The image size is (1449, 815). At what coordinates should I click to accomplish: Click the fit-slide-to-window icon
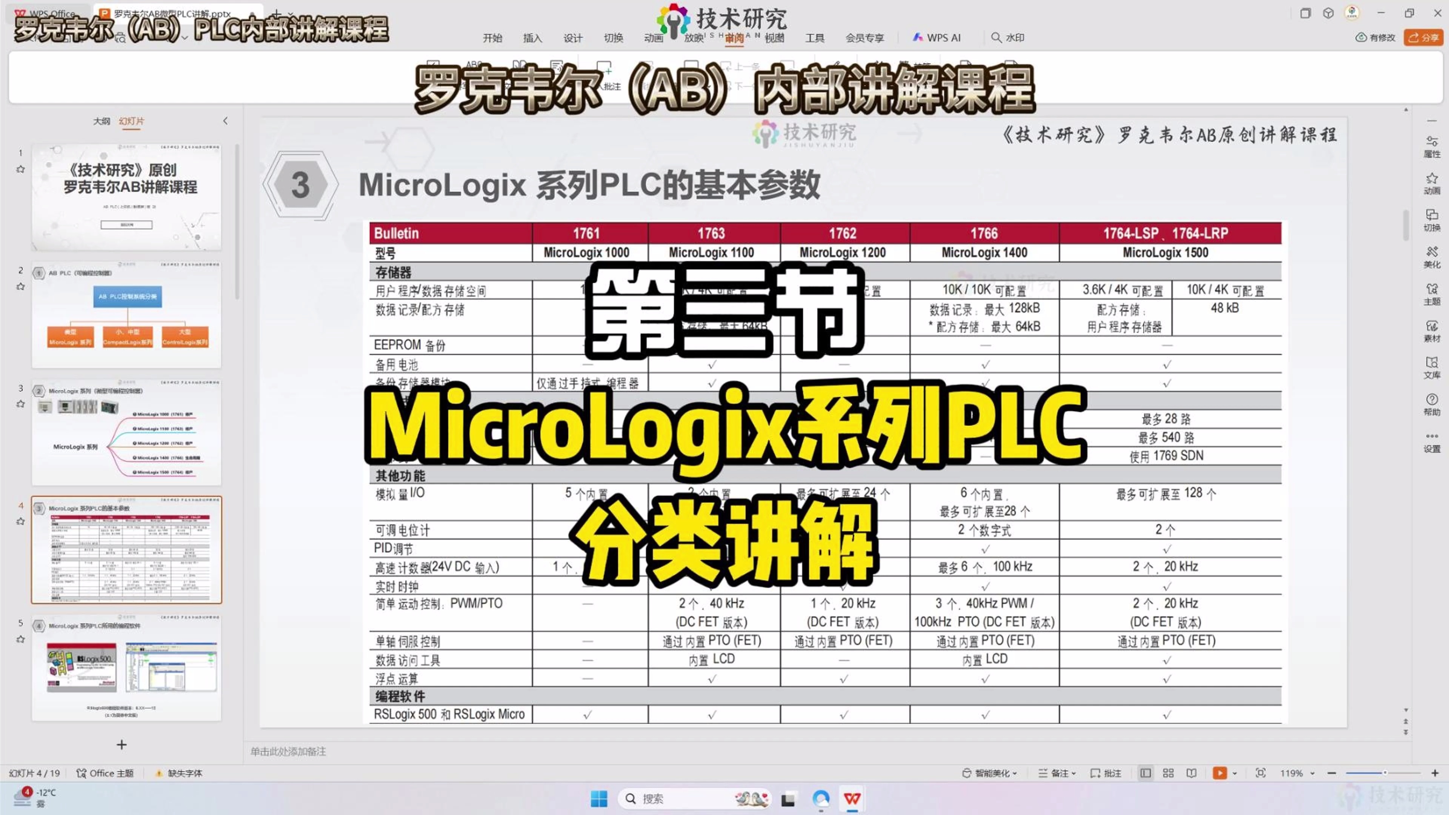pos(1261,773)
